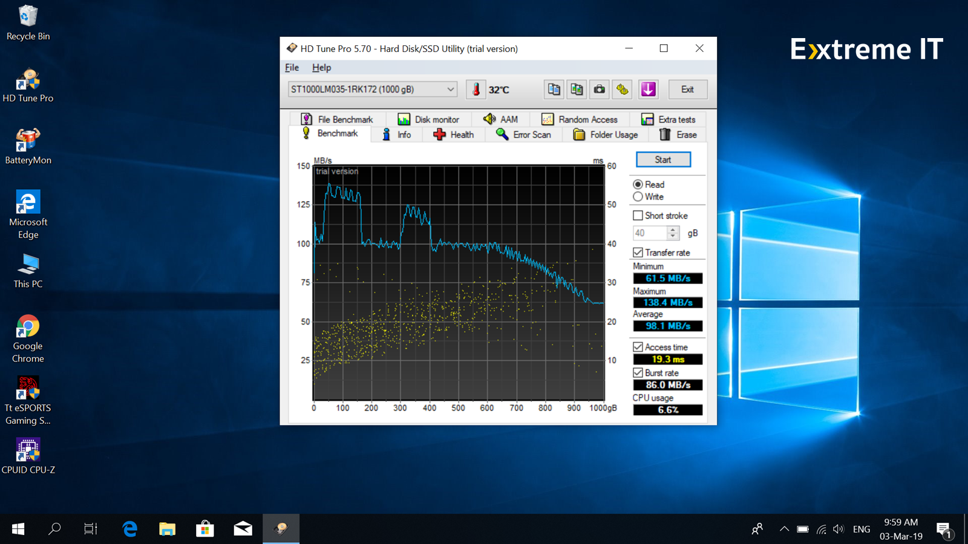Click the 98.1 MB/s average value

[x=668, y=326]
